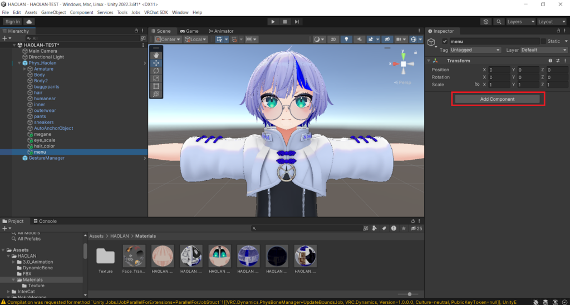Select the Rect tool
Image resolution: width=570 pixels, height=305 pixels.
pos(156,86)
